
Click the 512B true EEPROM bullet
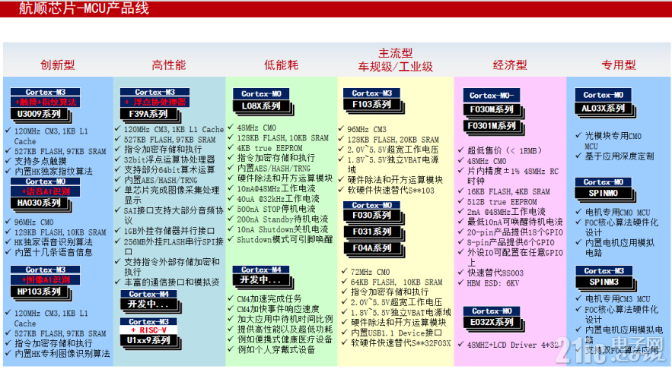click(x=502, y=202)
